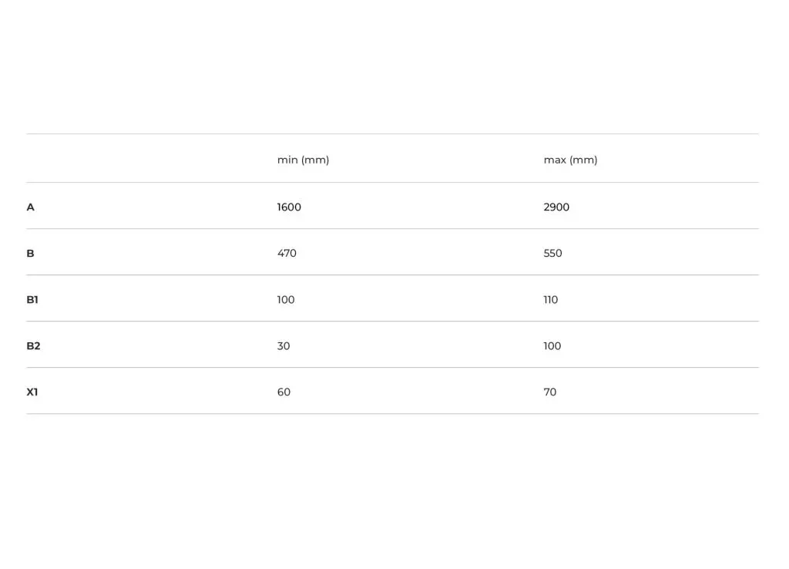This screenshot has height=569, width=789.
Task: Select the X1 row label
Action: coord(32,392)
